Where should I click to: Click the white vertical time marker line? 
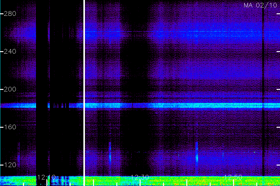84,93
